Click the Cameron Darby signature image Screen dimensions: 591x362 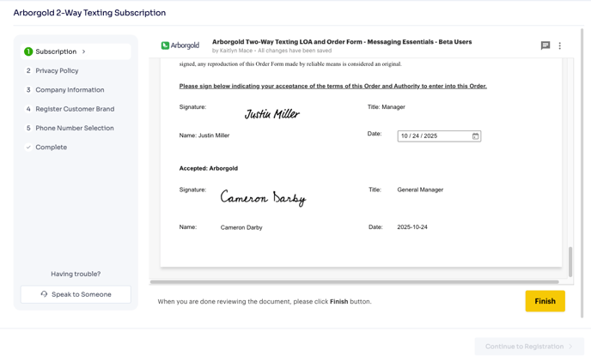point(263,198)
